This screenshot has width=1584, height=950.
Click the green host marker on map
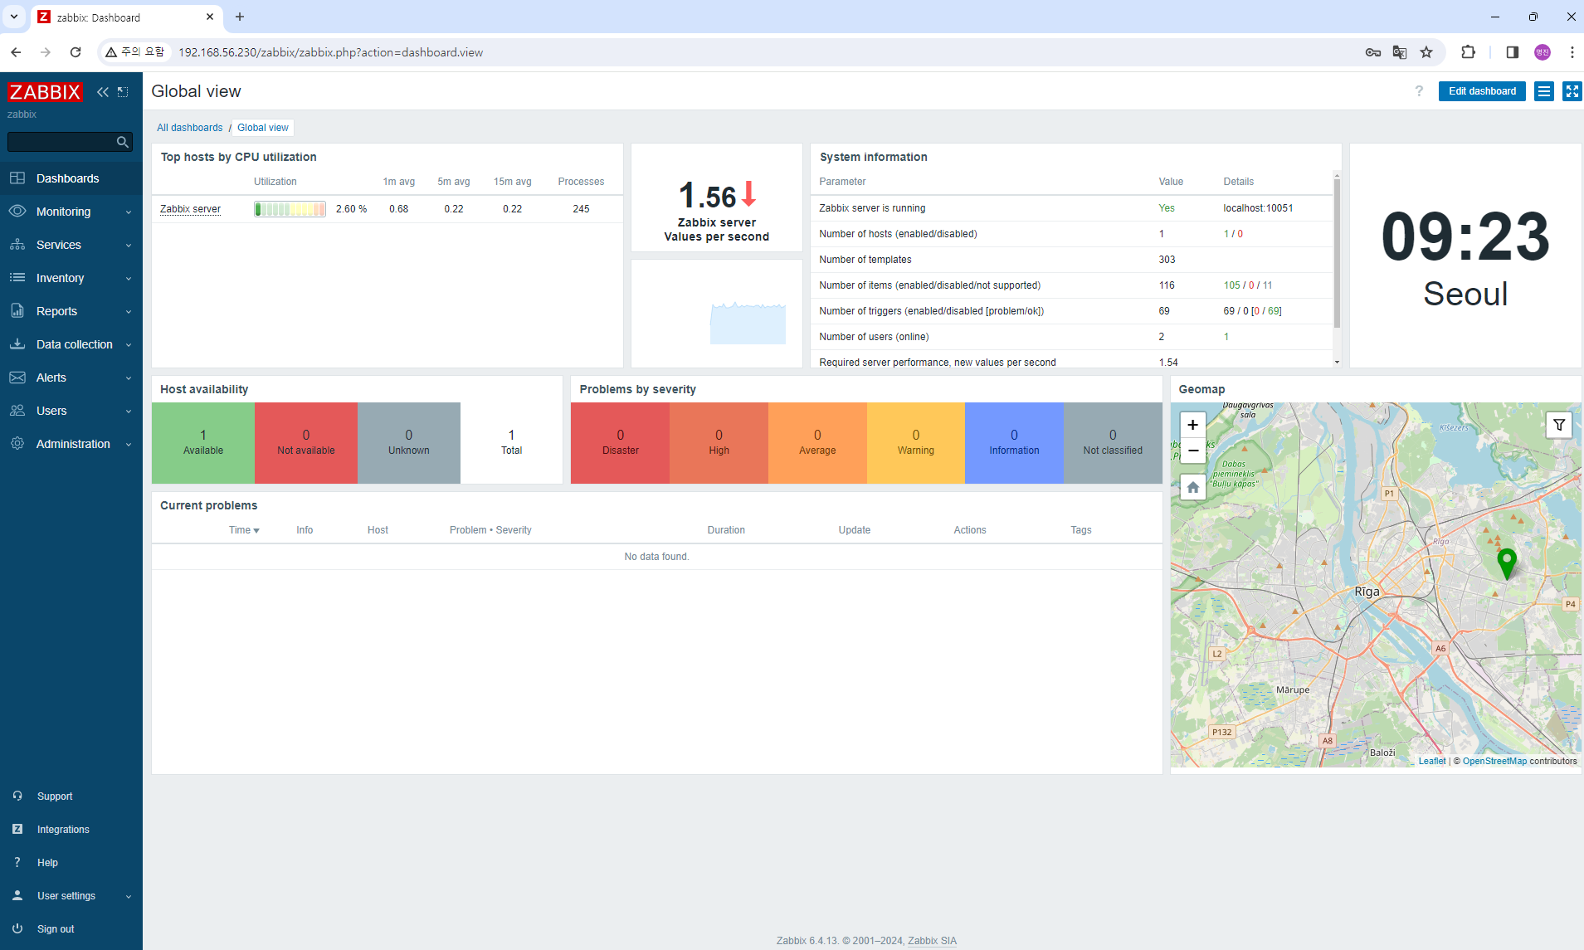pos(1507,563)
